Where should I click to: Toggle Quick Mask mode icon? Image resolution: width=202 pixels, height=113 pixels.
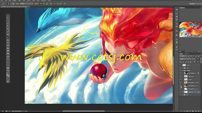coord(8,79)
